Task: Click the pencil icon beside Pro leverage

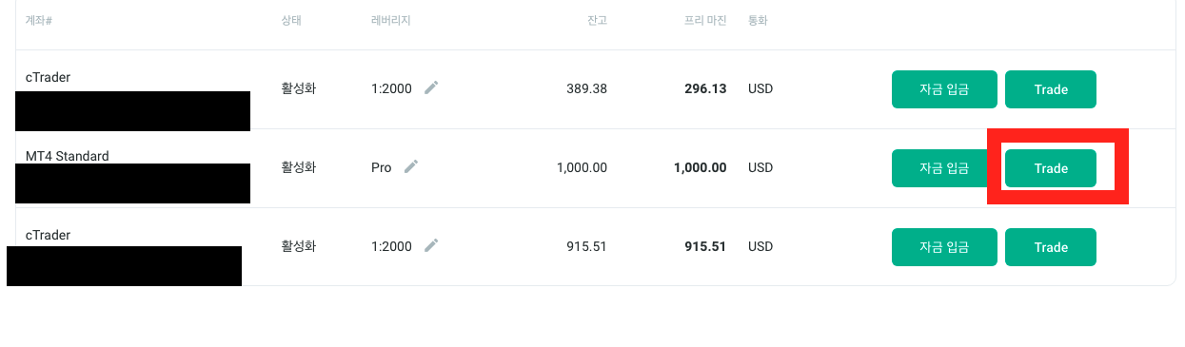Action: (411, 167)
